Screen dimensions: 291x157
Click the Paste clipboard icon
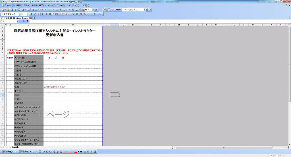click(40, 10)
